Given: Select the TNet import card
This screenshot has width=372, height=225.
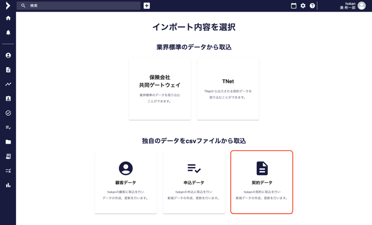Looking at the screenshot, I should 228,89.
